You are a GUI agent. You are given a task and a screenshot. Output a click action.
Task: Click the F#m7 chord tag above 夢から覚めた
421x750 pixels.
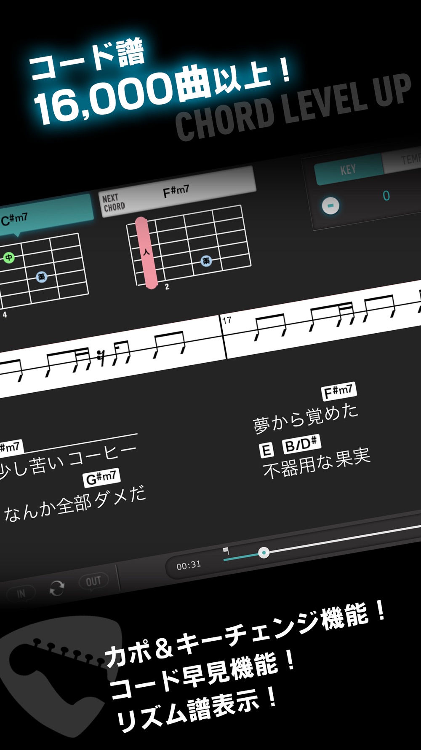tap(339, 391)
